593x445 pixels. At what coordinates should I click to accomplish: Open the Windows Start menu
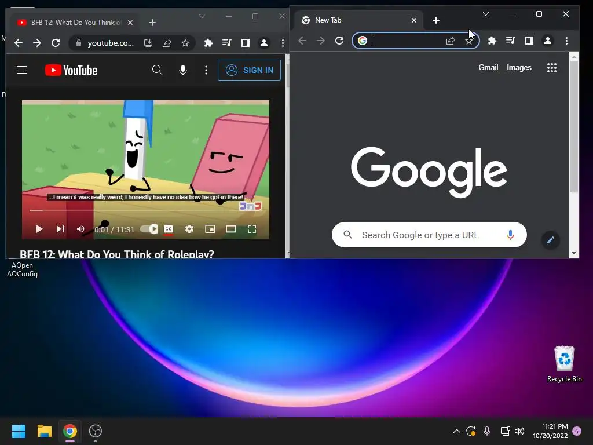(19, 431)
